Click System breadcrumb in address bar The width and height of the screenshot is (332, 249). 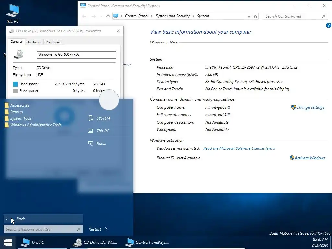203,16
